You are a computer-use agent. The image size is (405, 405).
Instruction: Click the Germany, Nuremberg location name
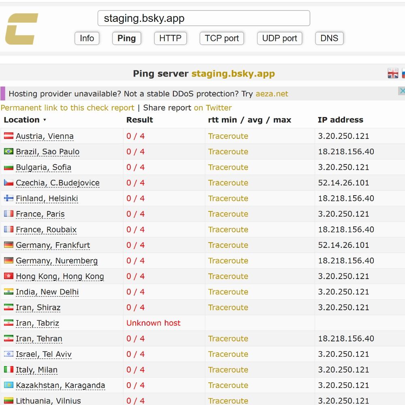(x=57, y=260)
